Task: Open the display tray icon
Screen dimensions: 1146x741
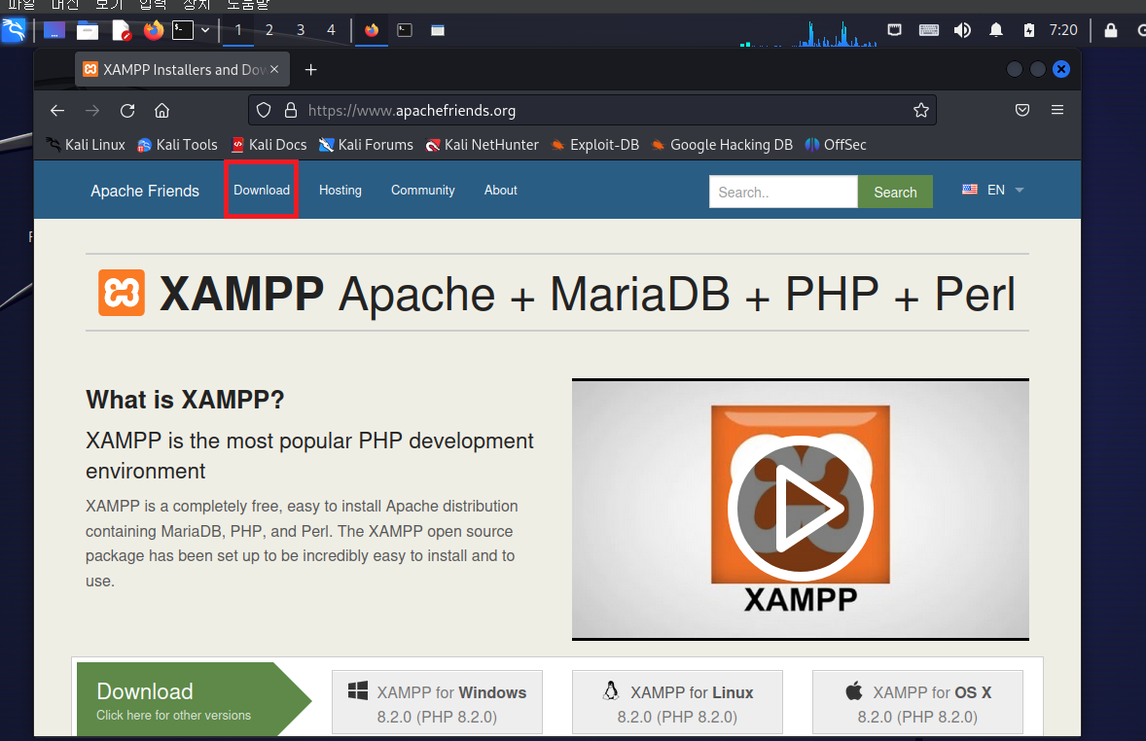Action: tap(894, 30)
